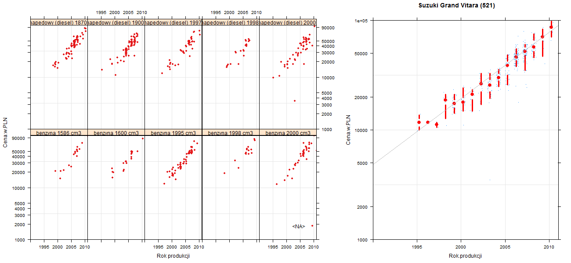Screen dimensions: 571x263
Task: Select the 'benzyna 1586 cm3' panel strip
Action: click(59, 132)
